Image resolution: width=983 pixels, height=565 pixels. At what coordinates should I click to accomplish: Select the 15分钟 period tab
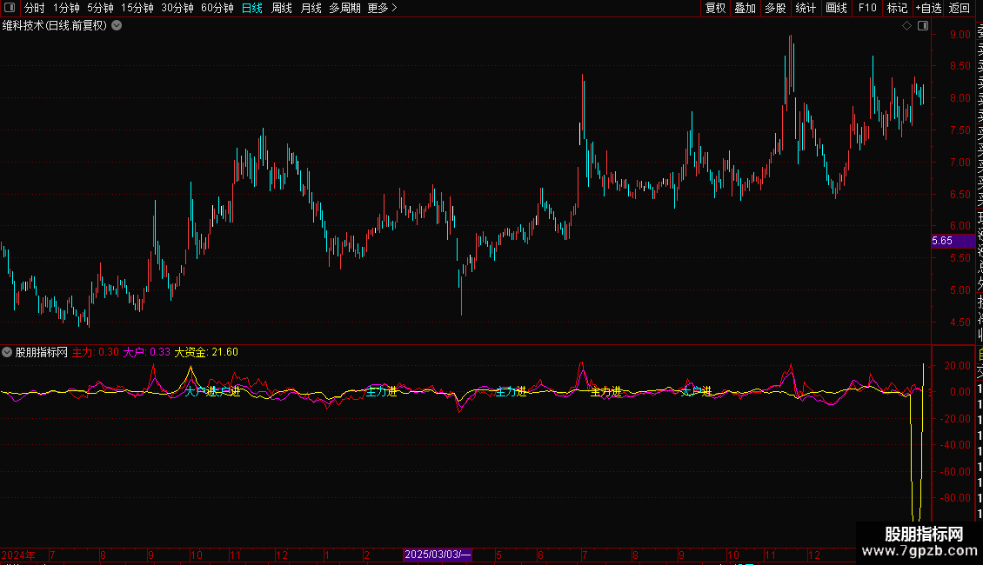(137, 8)
